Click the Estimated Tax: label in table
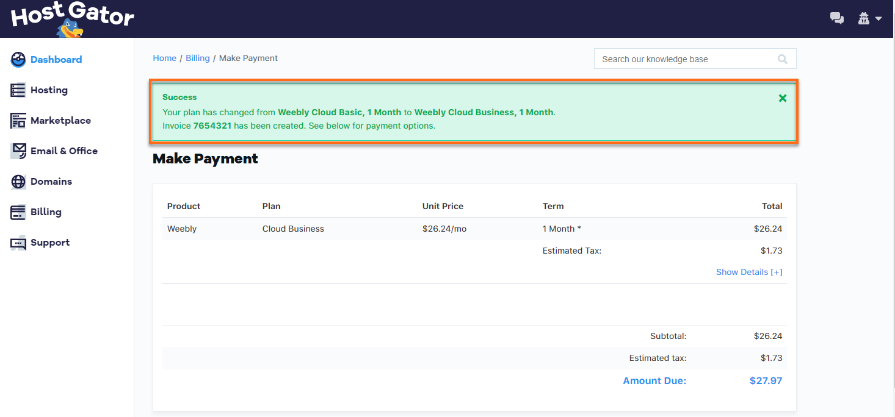This screenshot has height=417, width=895. tap(572, 251)
